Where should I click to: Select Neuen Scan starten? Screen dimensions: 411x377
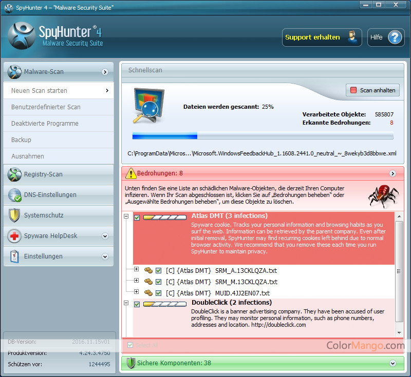point(59,90)
